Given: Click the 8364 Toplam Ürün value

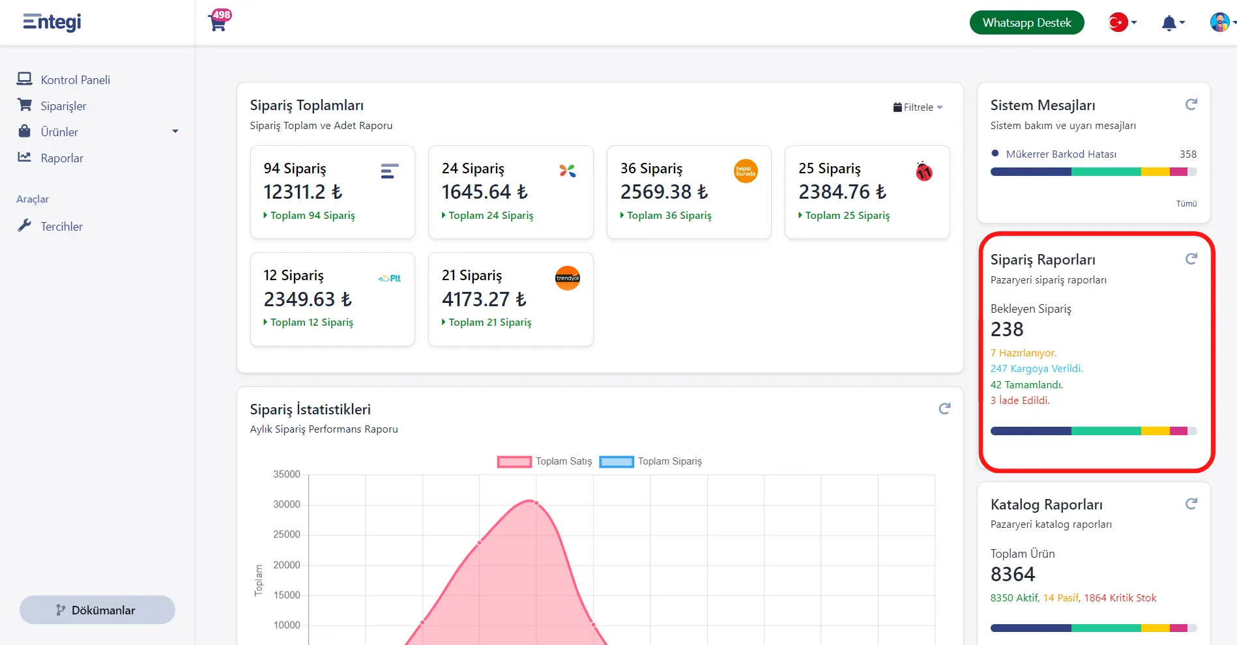Looking at the screenshot, I should point(1013,574).
